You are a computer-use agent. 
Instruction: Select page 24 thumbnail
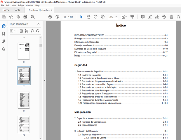24,124
